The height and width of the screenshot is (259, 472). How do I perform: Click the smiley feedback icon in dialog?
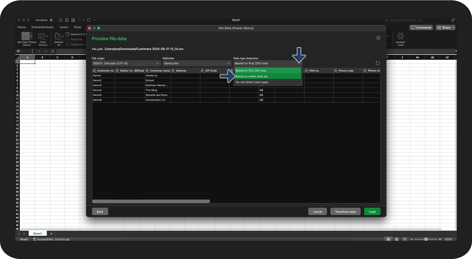pyautogui.click(x=378, y=38)
